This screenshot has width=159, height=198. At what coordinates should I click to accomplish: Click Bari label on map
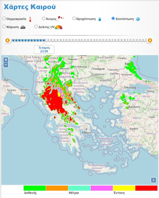(7, 80)
